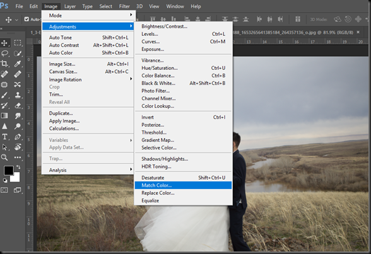The height and width of the screenshot is (254, 371).
Task: Choose Shadows/Highlights adjustment
Action: tap(183, 159)
